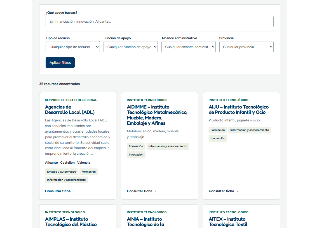Click 'Metalmecánico, madera, mueble y embalaje' description
The image size is (317, 228).
[x=153, y=134]
